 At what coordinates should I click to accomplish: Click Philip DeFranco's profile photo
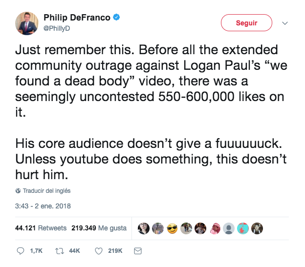[28, 23]
